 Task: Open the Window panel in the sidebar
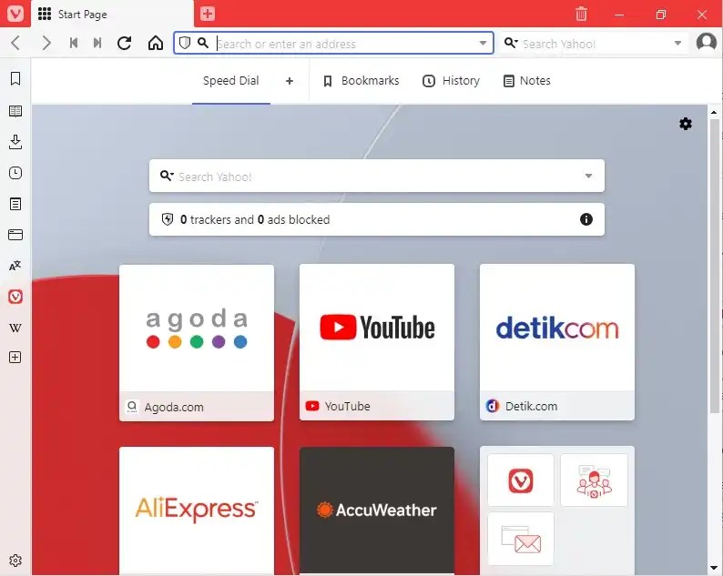tap(15, 235)
